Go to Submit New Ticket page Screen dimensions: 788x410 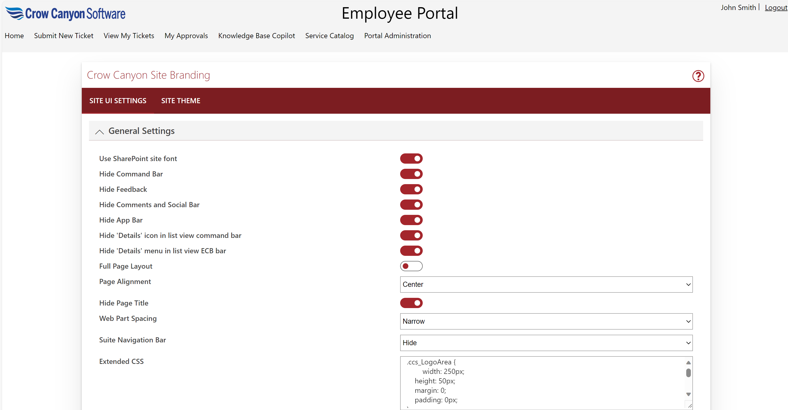[64, 36]
